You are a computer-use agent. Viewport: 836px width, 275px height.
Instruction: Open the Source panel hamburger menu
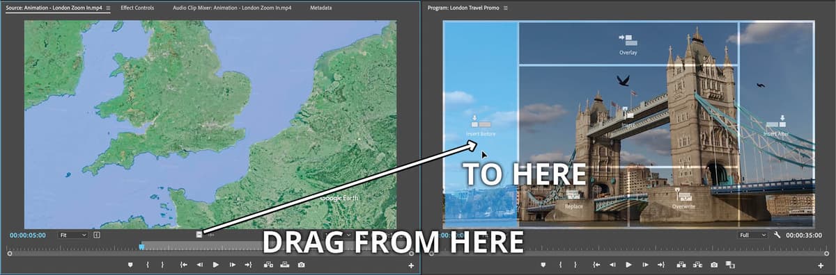108,8
